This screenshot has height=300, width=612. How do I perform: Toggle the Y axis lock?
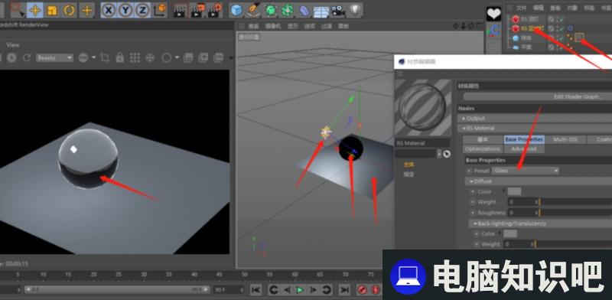(125, 10)
